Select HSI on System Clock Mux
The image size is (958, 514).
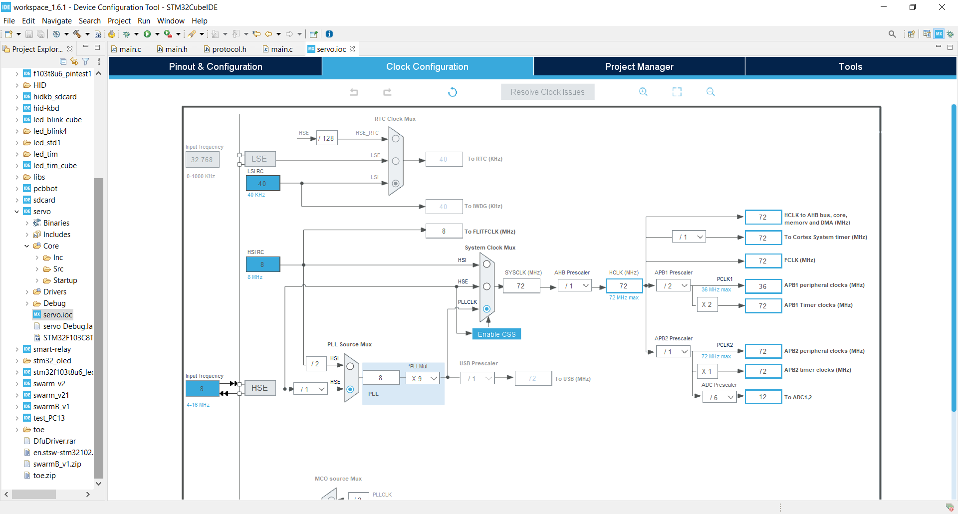point(486,264)
